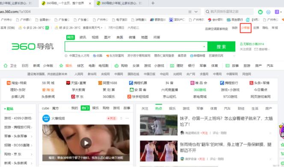Expand the 购物·京东 sidebar row arrow
284x167 pixels.
click(x=32, y=154)
